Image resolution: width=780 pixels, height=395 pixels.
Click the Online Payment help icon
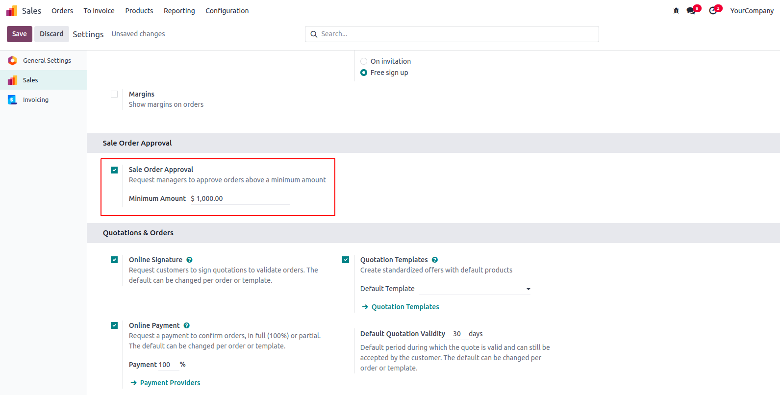[187, 325]
